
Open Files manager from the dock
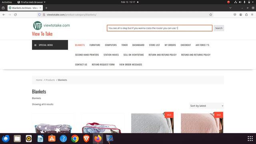pyautogui.click(x=17, y=139)
